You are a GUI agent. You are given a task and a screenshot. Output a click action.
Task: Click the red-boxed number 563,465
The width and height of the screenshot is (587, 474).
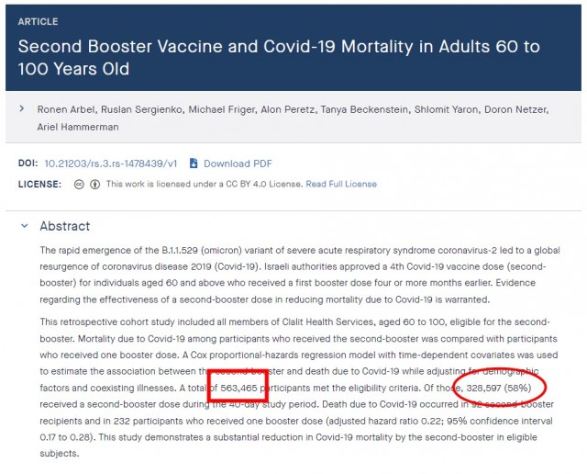pyautogui.click(x=238, y=388)
